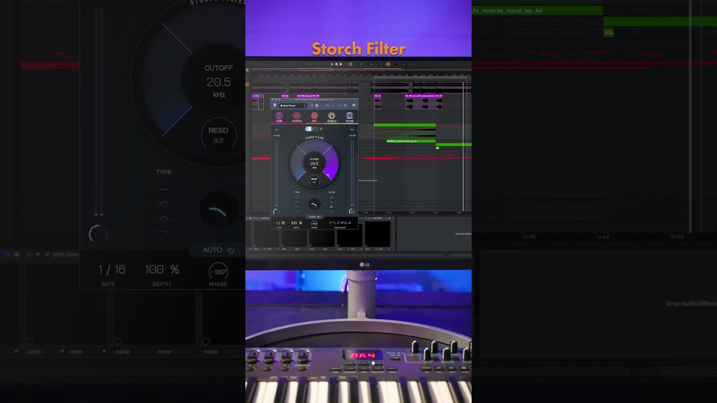Select the small green KSI clip
Viewport: 717px width, 403px height.
437,148
